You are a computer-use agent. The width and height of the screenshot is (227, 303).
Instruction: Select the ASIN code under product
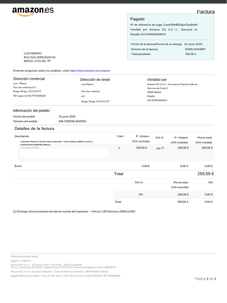coord(30,148)
